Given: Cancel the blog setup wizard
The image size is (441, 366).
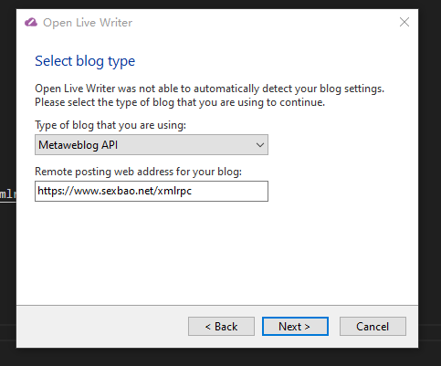Looking at the screenshot, I should (373, 327).
